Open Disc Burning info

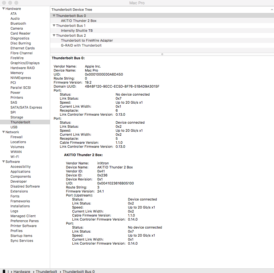21,43
